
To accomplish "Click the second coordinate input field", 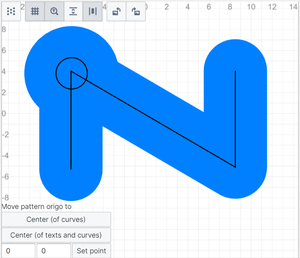I will pyautogui.click(x=54, y=251).
